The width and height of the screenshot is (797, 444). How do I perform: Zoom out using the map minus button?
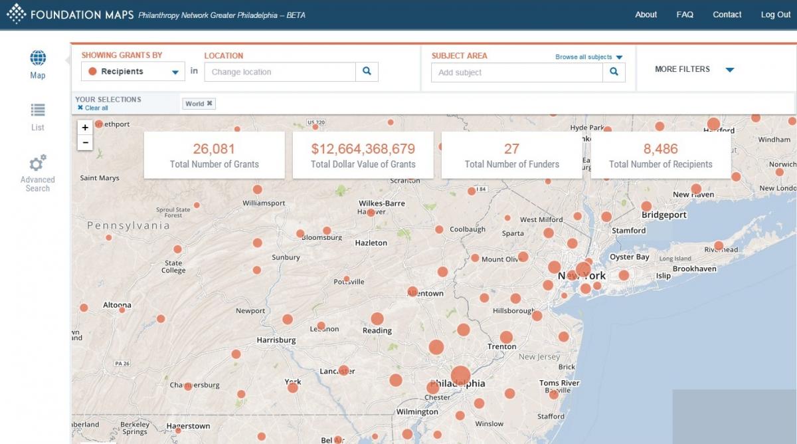84,142
